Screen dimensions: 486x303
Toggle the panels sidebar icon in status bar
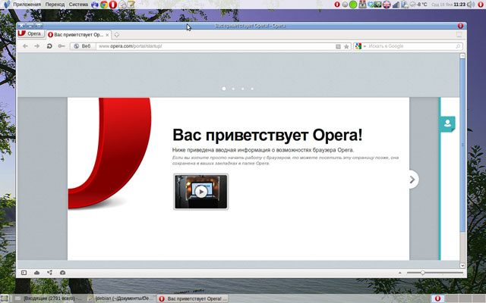[24, 273]
